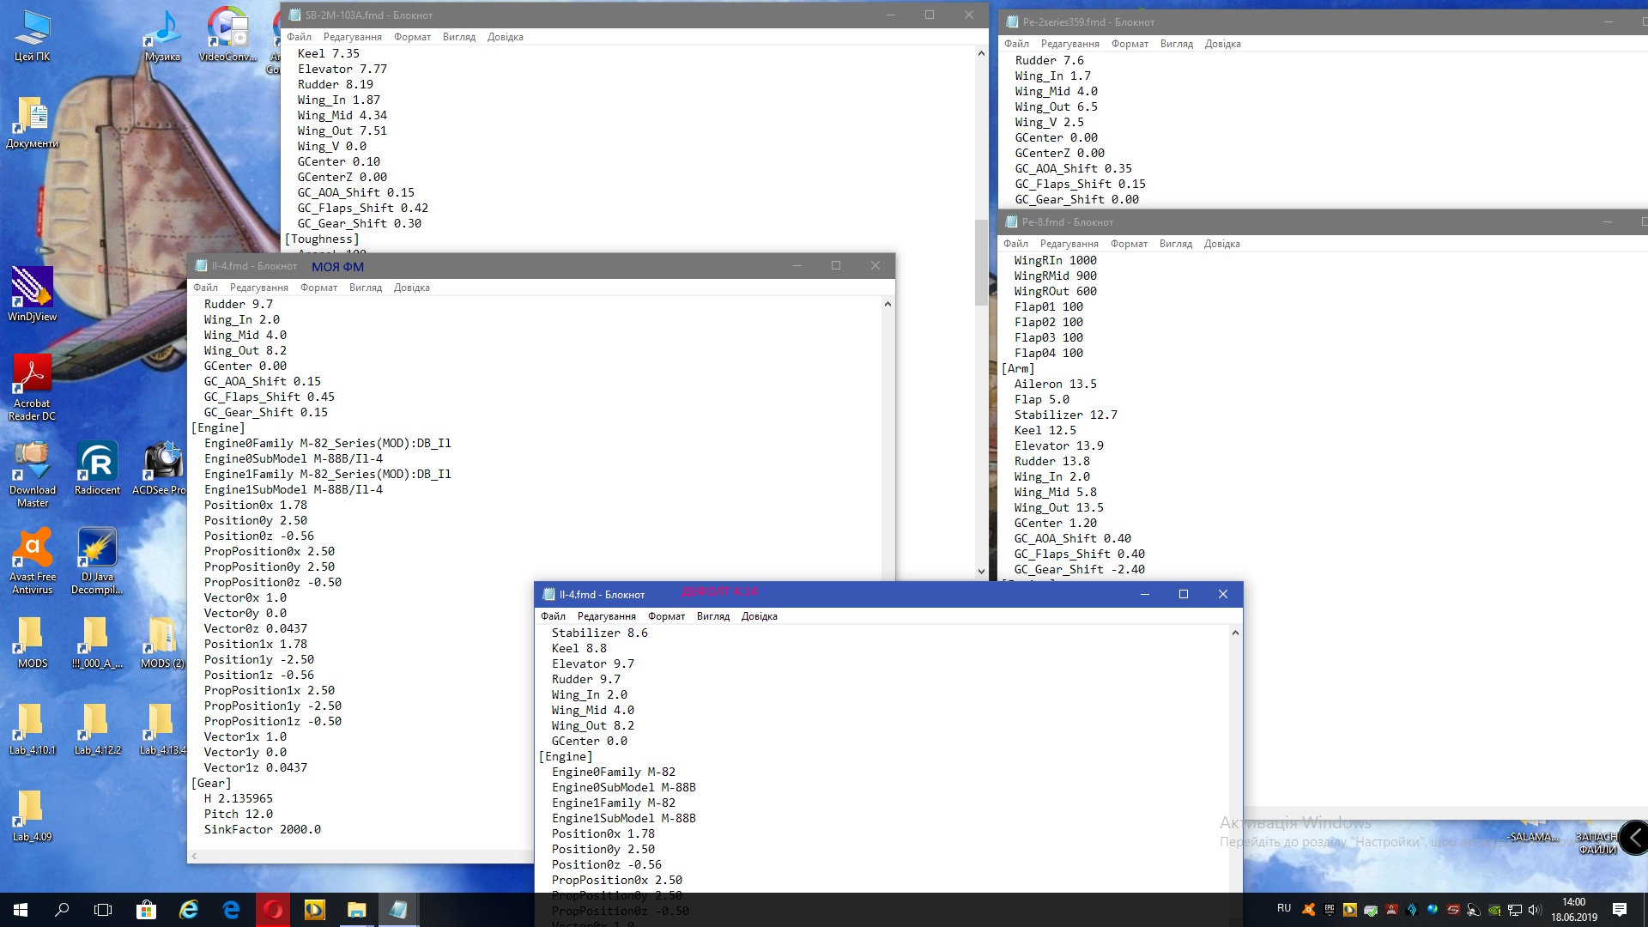1648x927 pixels.
Task: Open the Action Center notifications button
Action: [x=1620, y=910]
